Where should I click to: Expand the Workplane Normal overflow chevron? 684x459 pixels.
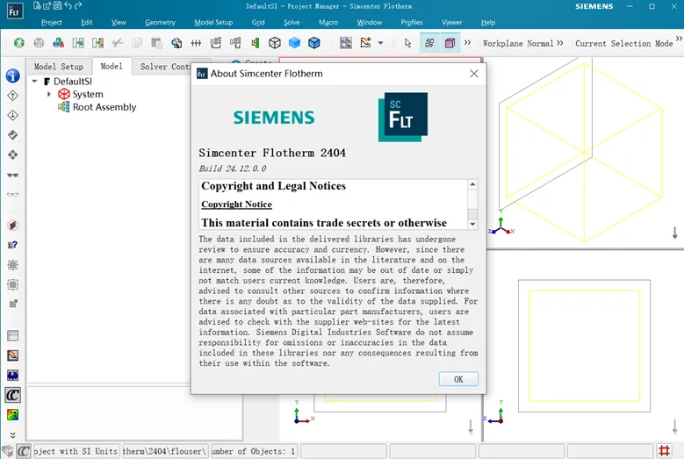click(x=560, y=43)
